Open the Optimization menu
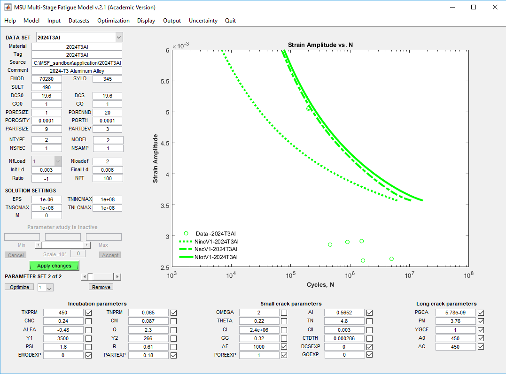 (113, 21)
